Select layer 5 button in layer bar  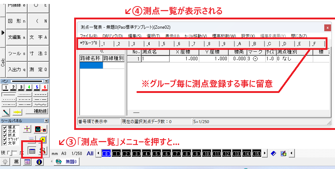click(x=156, y=153)
